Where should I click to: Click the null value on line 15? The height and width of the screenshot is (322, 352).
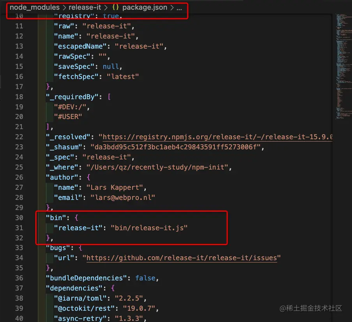(111, 66)
